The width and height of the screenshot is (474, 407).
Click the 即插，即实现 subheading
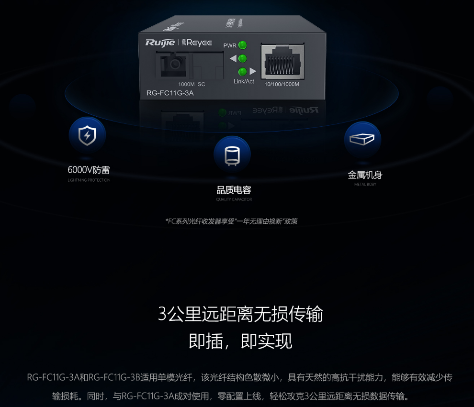(240, 341)
